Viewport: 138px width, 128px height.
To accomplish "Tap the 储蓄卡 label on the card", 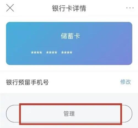I will pyautogui.click(x=70, y=36).
